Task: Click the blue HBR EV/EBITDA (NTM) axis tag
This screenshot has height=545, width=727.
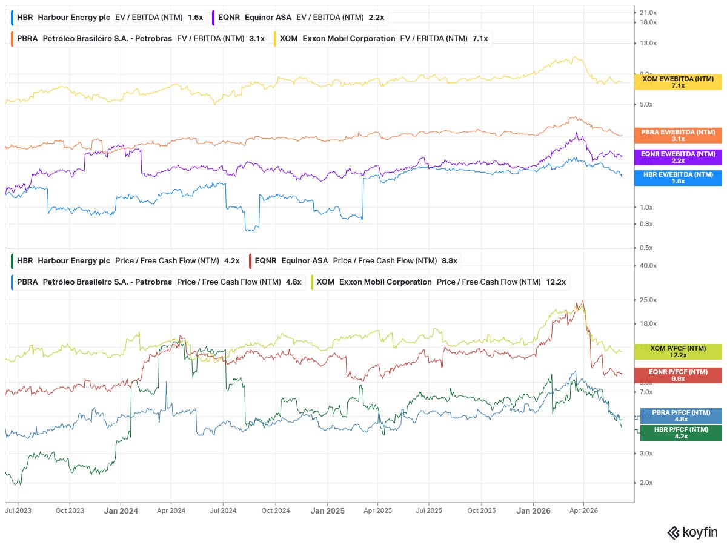Action: 678,177
